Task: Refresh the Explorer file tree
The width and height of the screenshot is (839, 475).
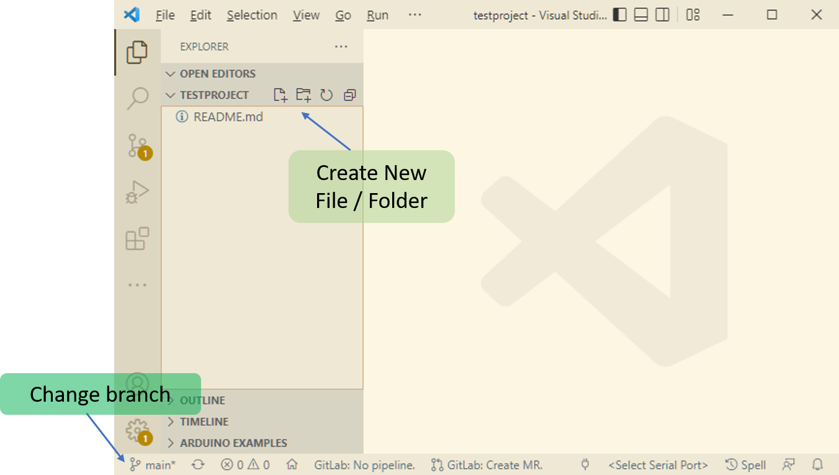Action: click(326, 94)
